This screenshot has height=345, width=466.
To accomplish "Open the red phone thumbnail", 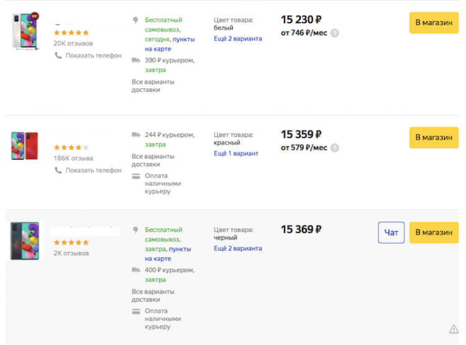I will 25,146.
